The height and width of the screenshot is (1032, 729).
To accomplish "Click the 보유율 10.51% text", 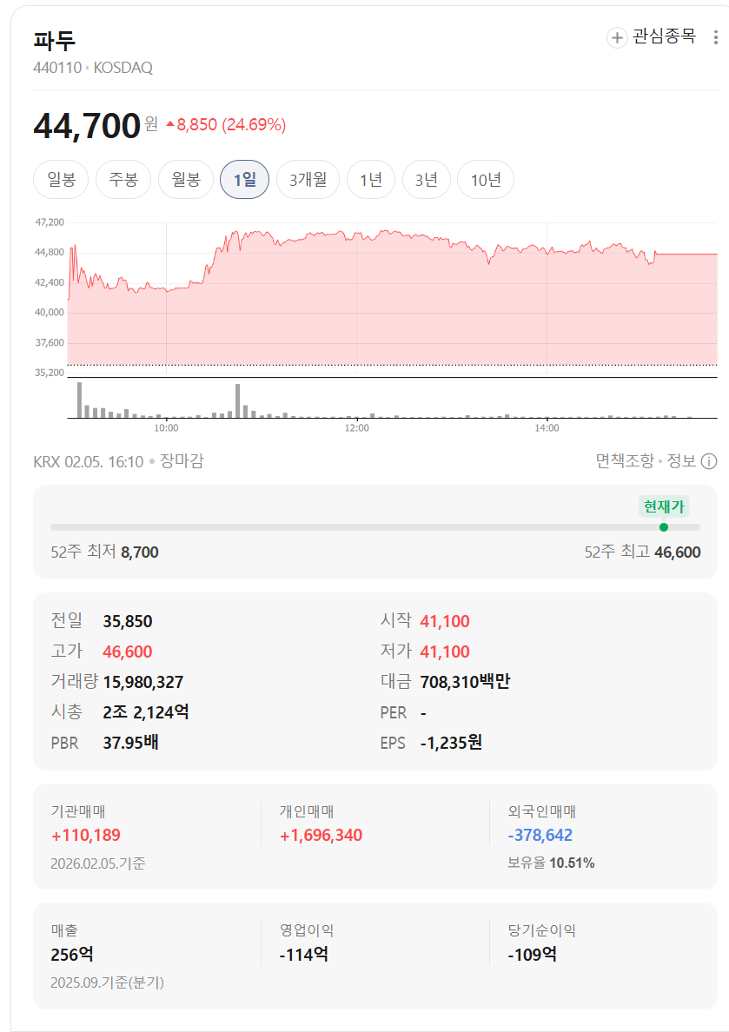I will pos(551,863).
